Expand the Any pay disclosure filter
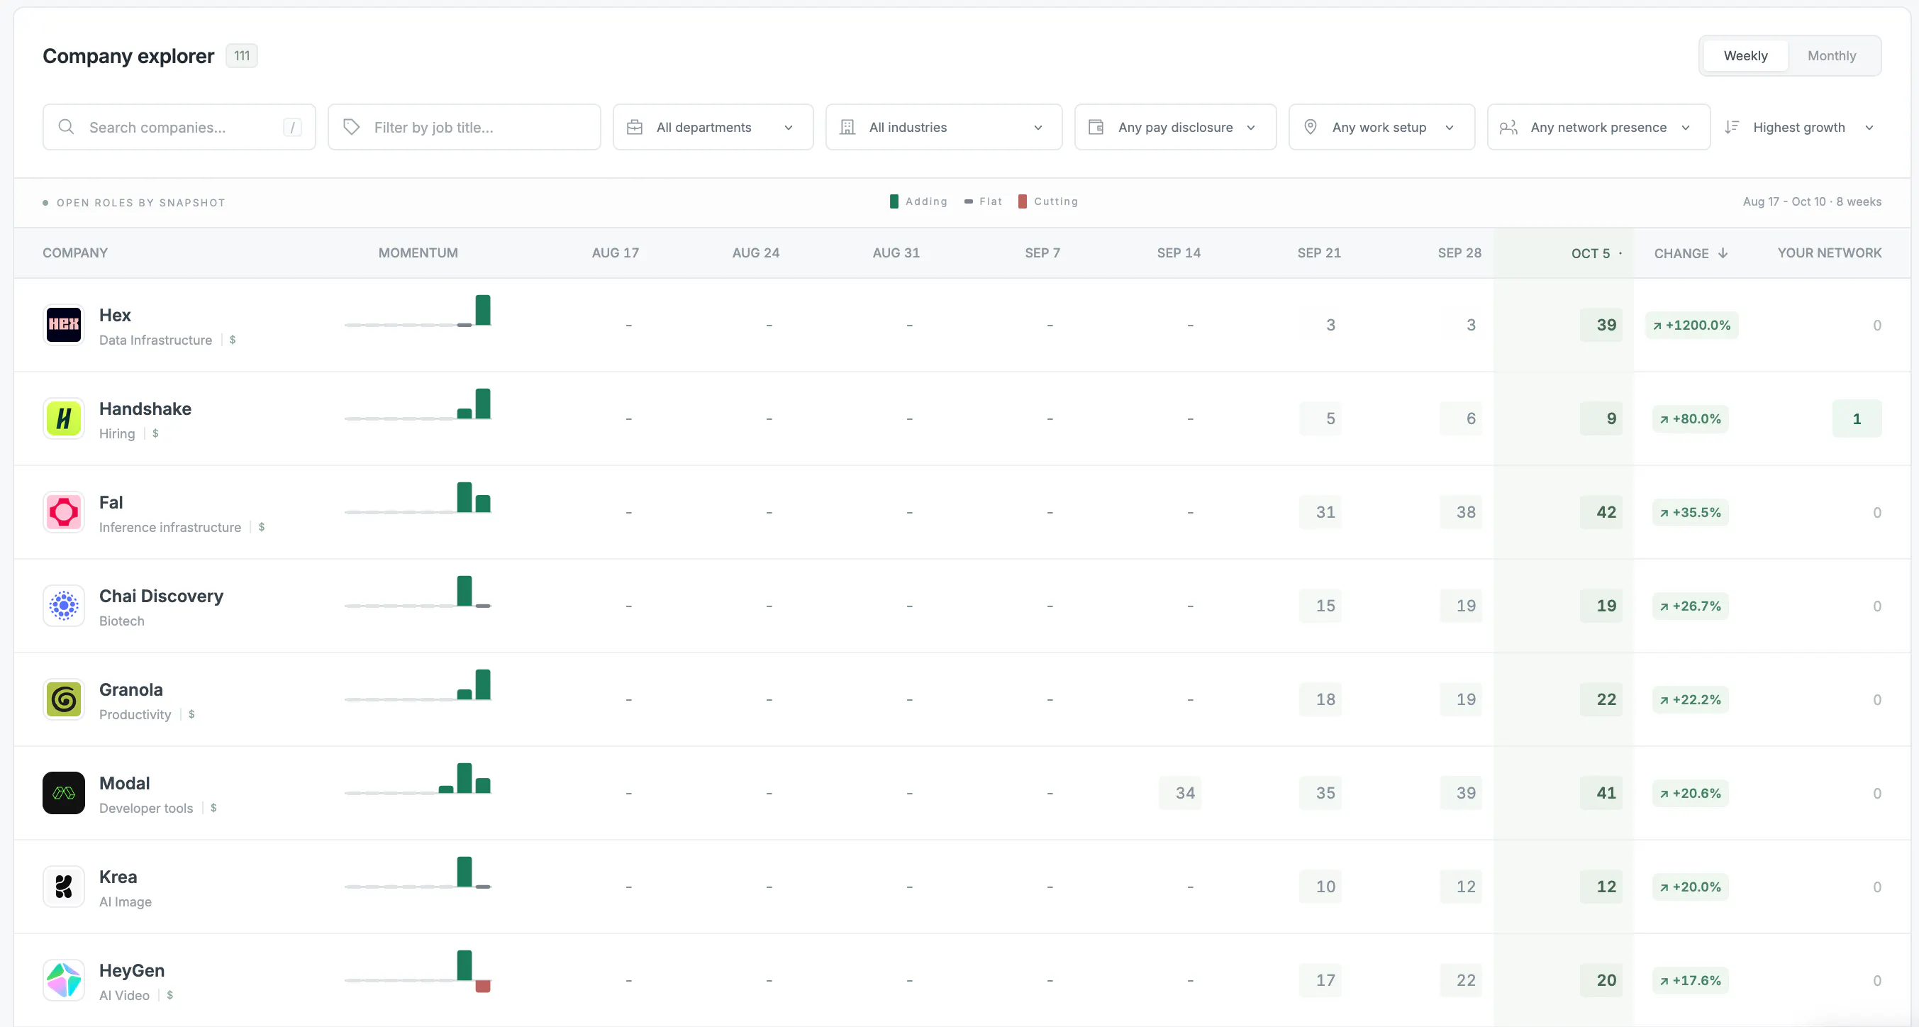Viewport: 1919px width, 1027px height. 1176,128
